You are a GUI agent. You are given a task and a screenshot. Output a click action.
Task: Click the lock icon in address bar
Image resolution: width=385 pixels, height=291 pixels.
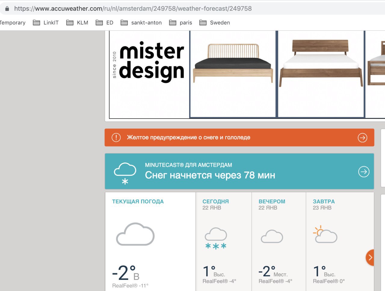coord(7,9)
